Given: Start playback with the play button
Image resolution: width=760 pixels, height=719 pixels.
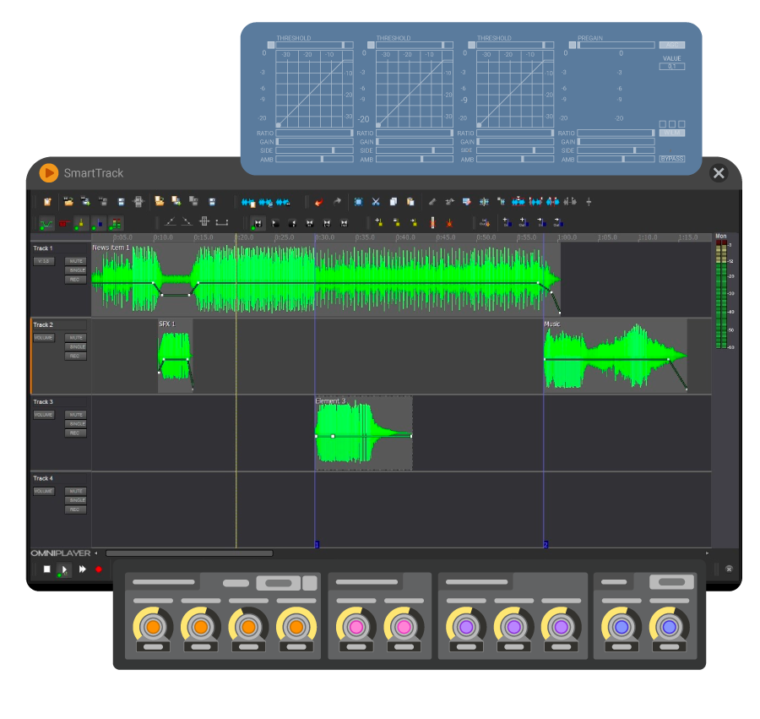Looking at the screenshot, I should (x=64, y=569).
